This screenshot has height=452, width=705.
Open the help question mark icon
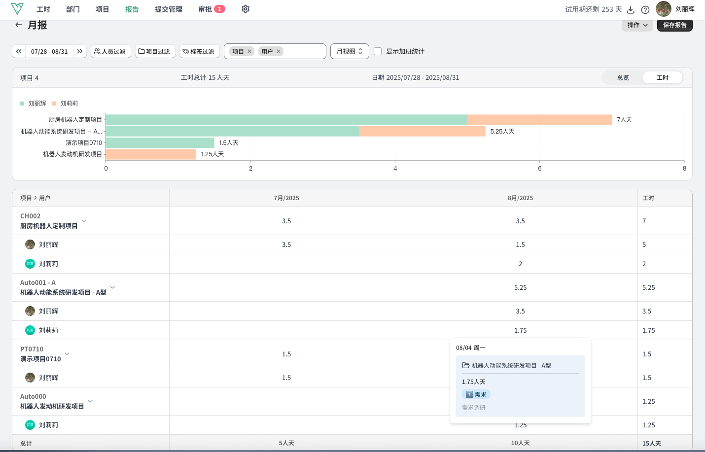(x=645, y=10)
